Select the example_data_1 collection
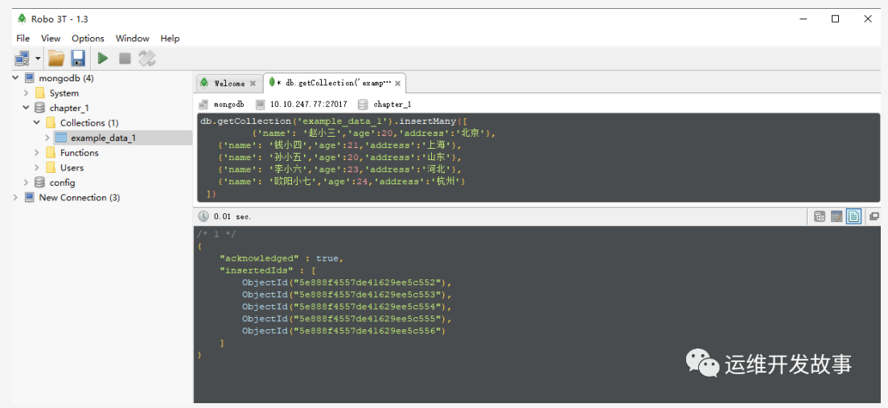Viewport: 888px width, 408px height. [103, 138]
